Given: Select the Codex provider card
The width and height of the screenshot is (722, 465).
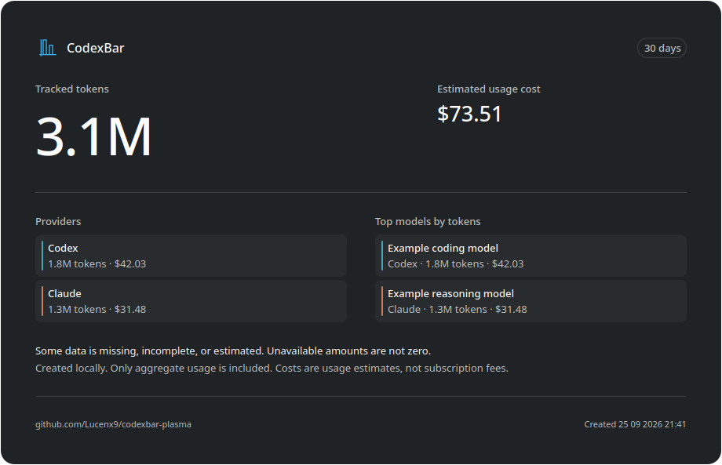Looking at the screenshot, I should point(191,256).
